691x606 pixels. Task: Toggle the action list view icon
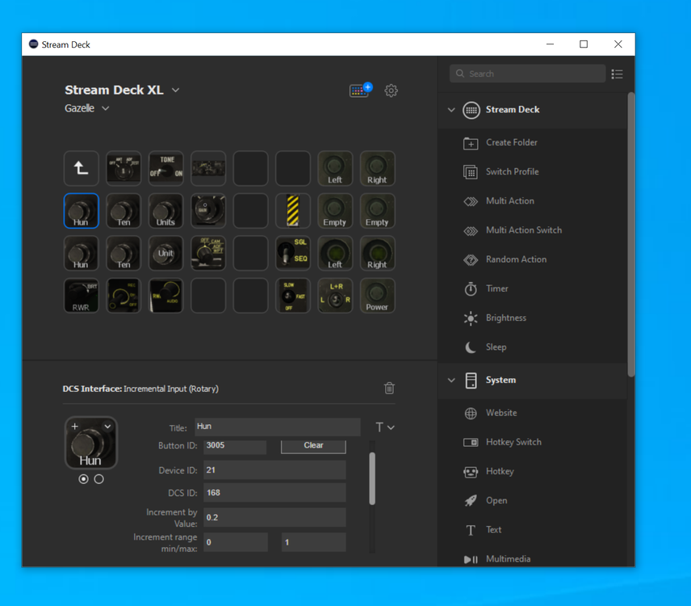point(617,74)
